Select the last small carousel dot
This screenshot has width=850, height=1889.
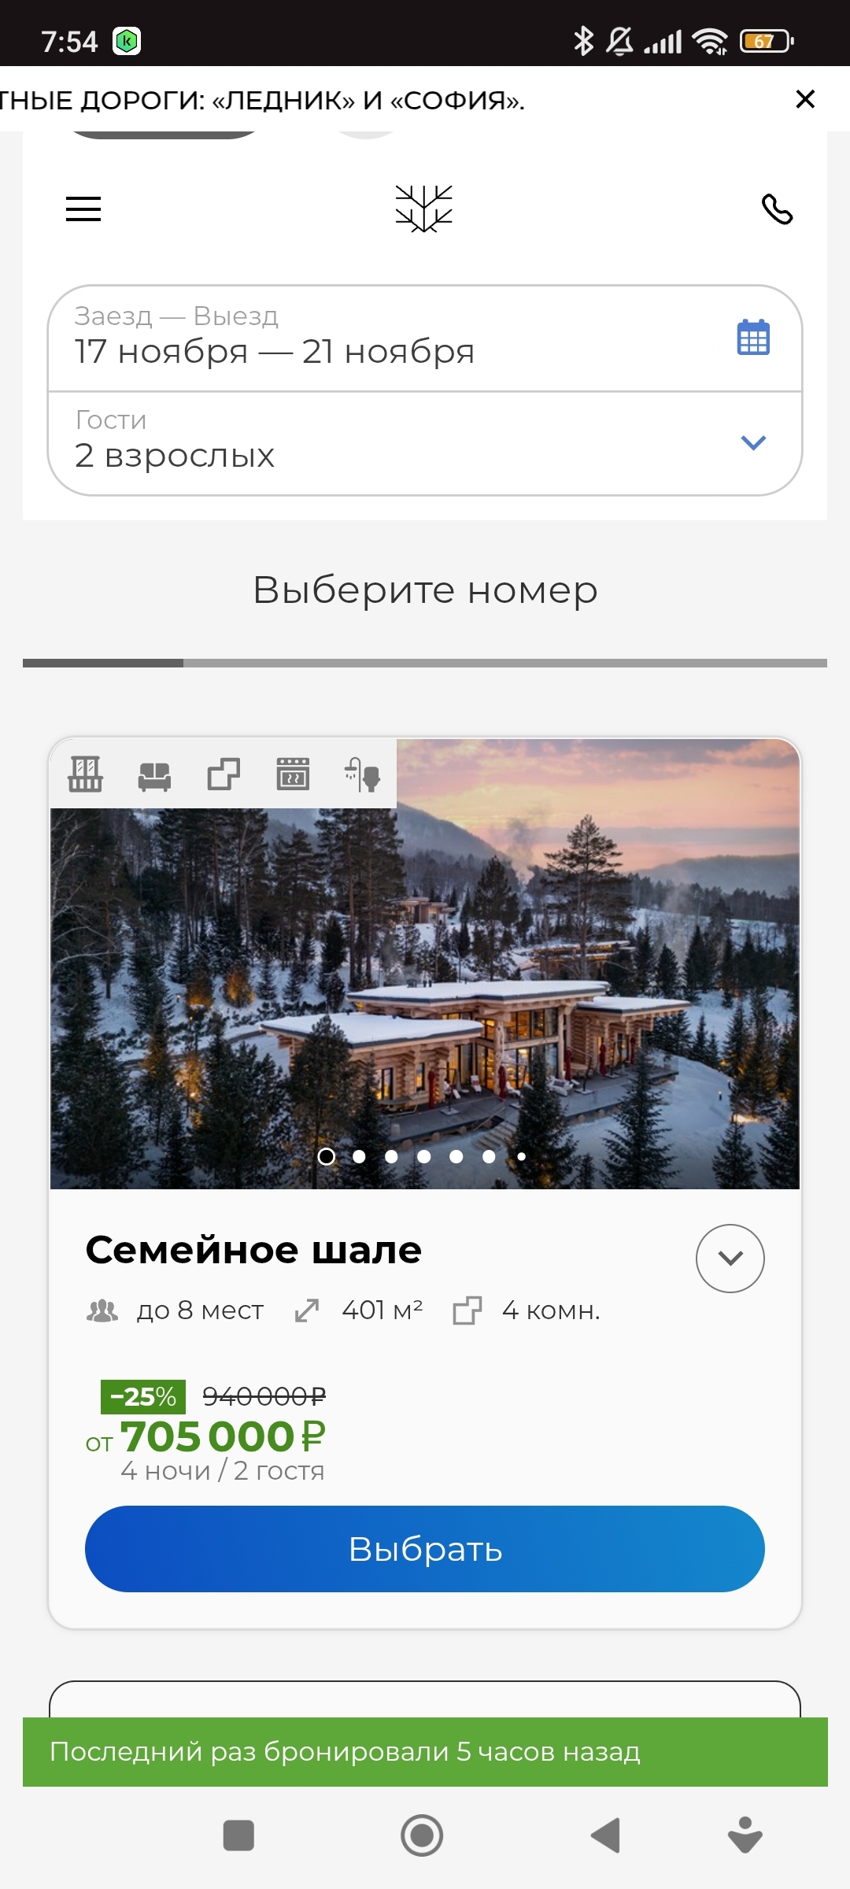521,1156
